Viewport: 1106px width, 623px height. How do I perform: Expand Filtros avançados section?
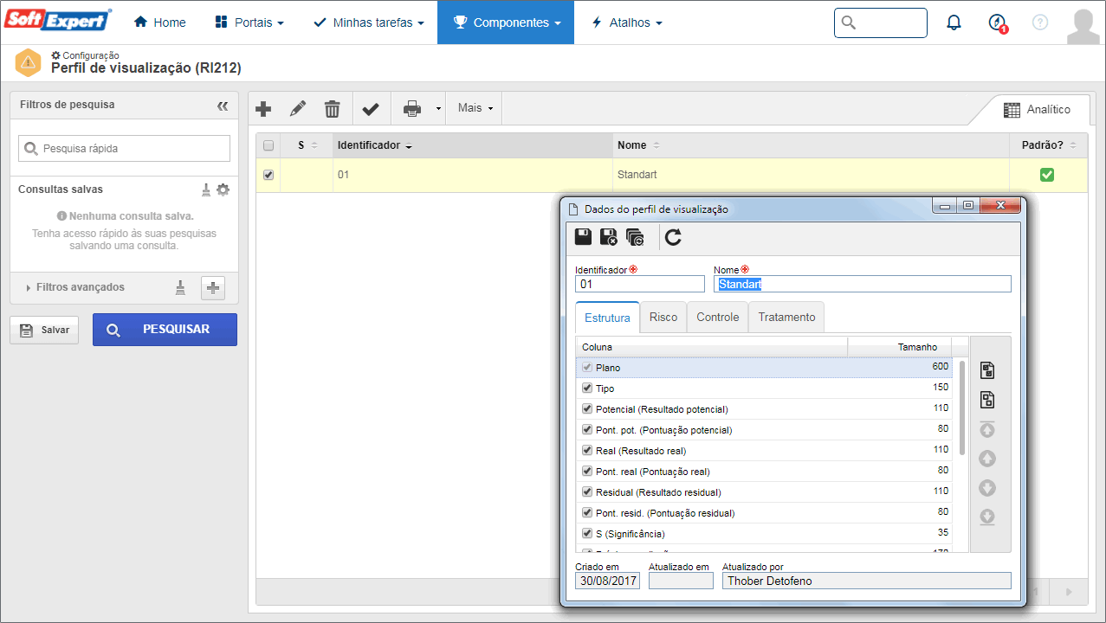click(75, 287)
